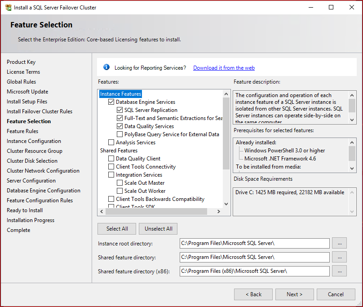Select the Install Failover Cluster Rules step
This screenshot has width=363, height=307.
[40, 111]
